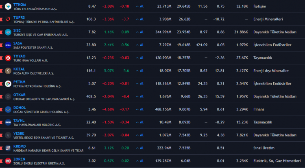This screenshot has height=168, width=305.
Task: Open the TAVHL ticker link
Action: click(19, 121)
